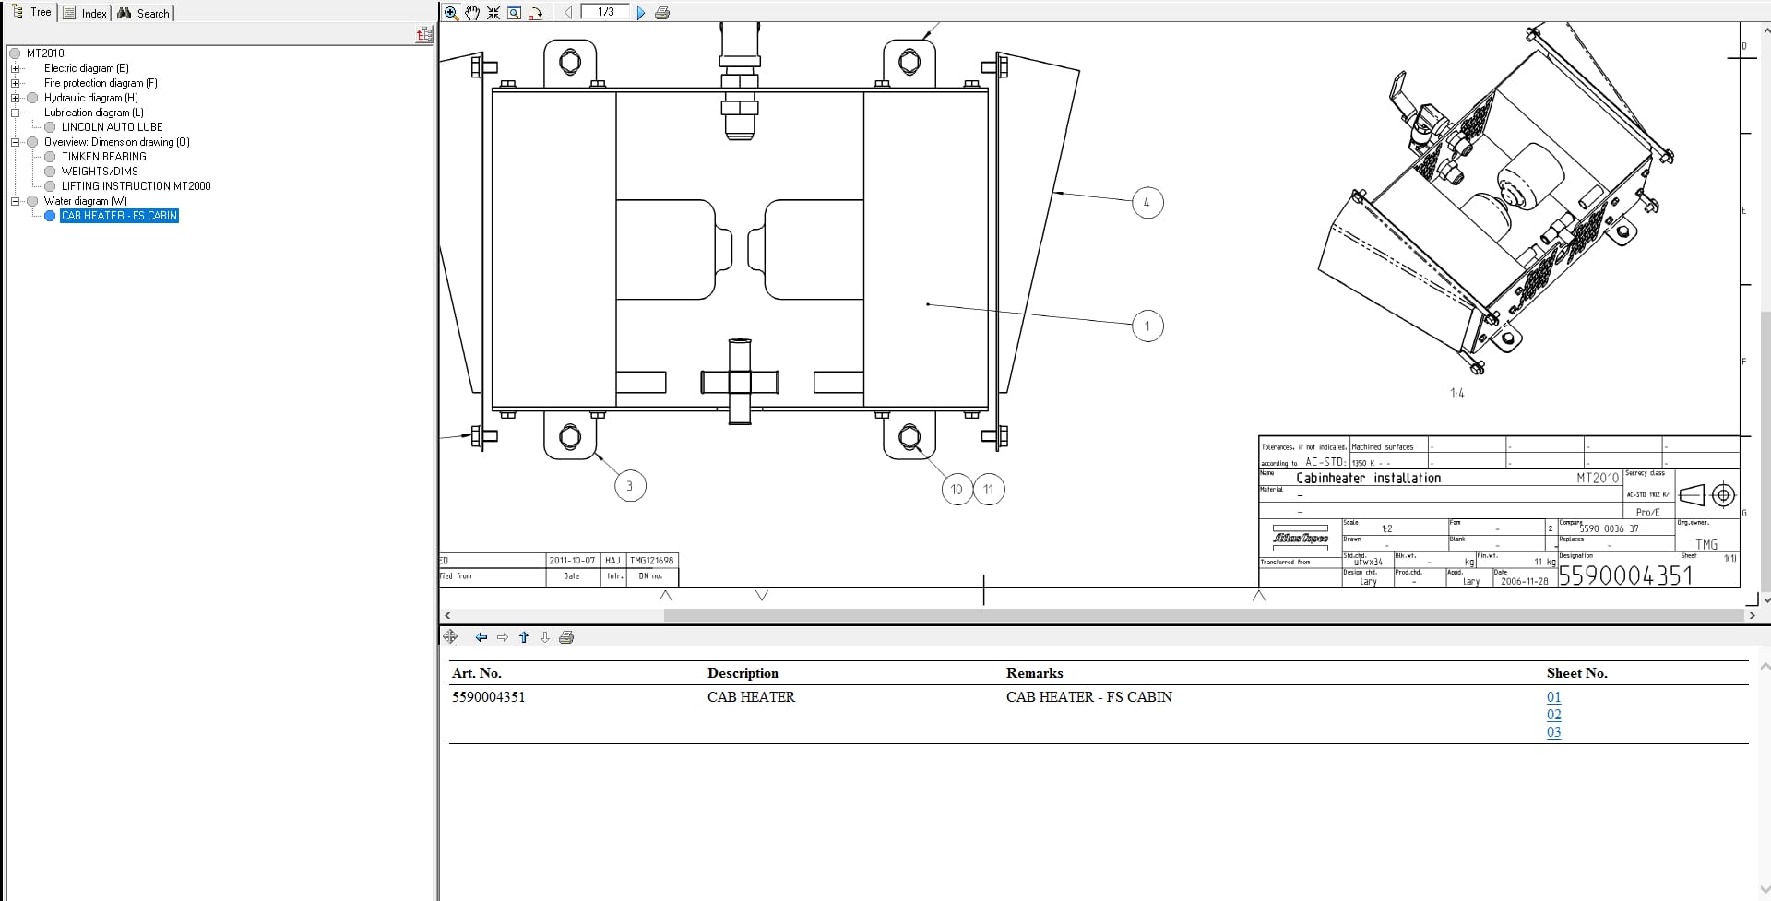1771x901 pixels.
Task: Print the drawing using the printer icon
Action: 662,13
